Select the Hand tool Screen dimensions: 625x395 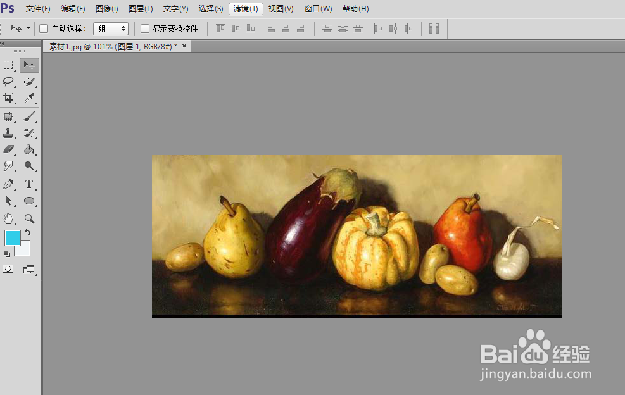(x=9, y=219)
